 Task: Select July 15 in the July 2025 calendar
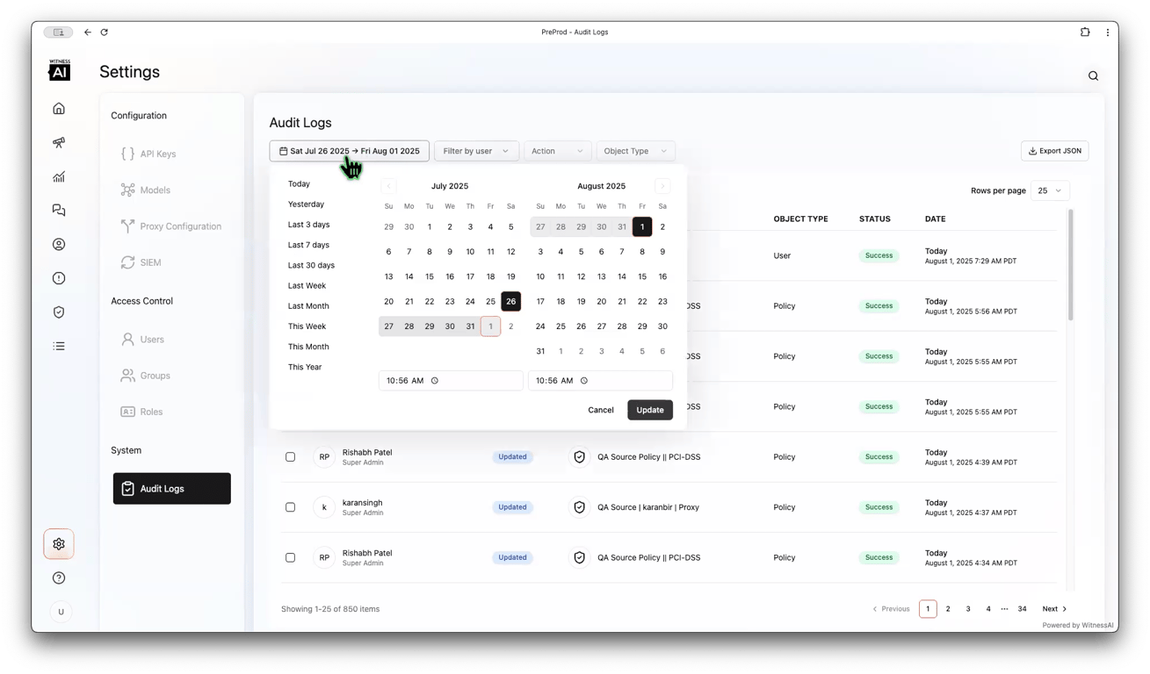click(x=430, y=276)
